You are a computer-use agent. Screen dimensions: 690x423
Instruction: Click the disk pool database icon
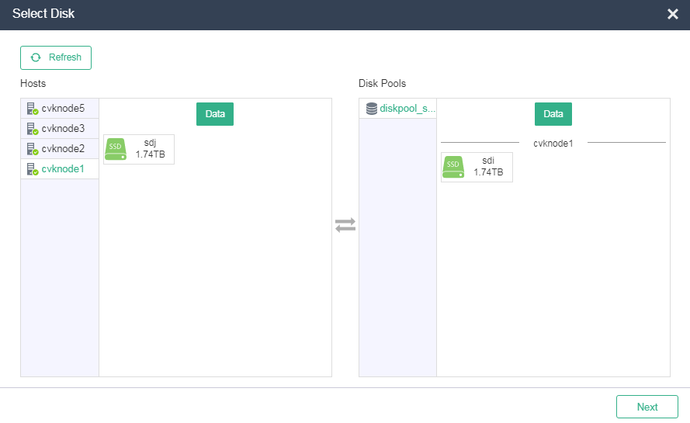click(372, 109)
